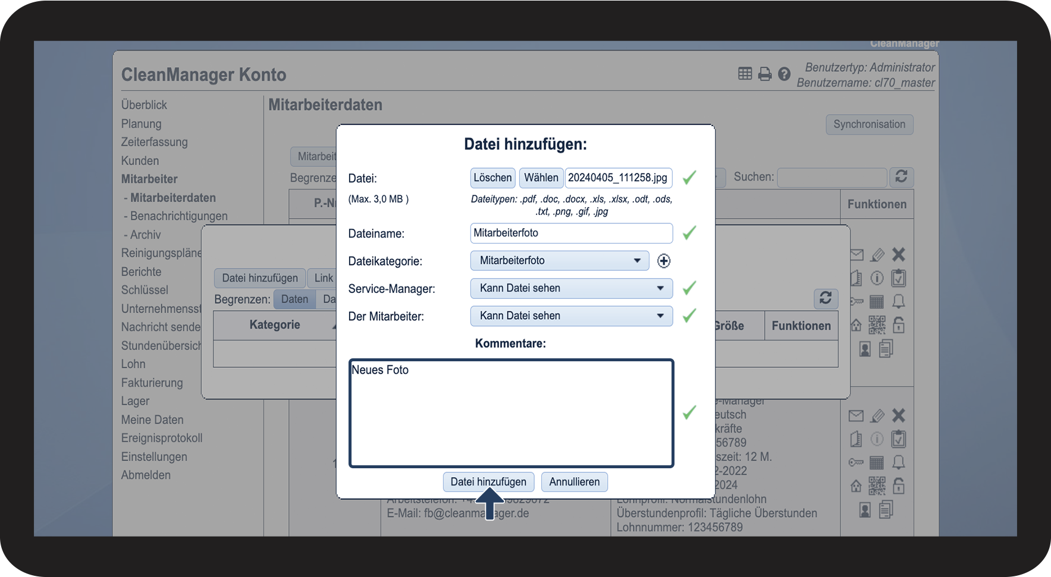This screenshot has width=1051, height=577.
Task: Click into the Dateiname text field
Action: [571, 233]
